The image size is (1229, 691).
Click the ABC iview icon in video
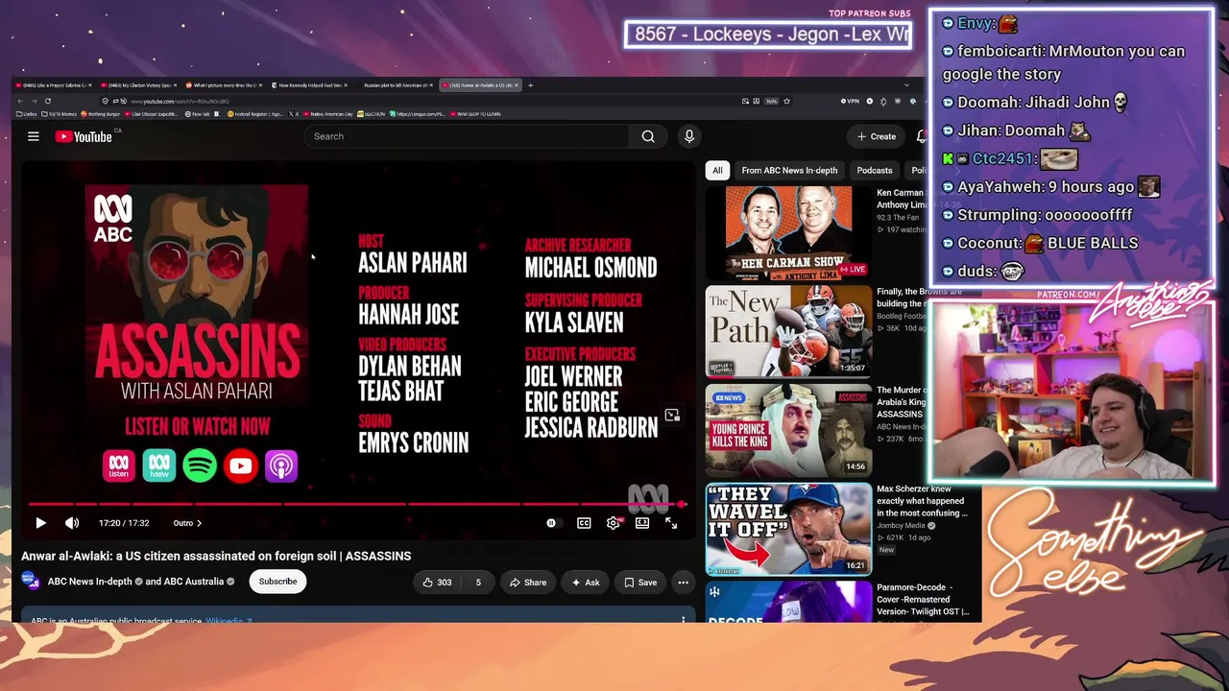pos(159,466)
